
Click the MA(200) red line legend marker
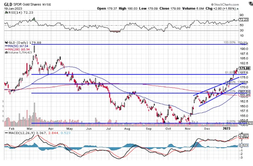(x=6, y=49)
